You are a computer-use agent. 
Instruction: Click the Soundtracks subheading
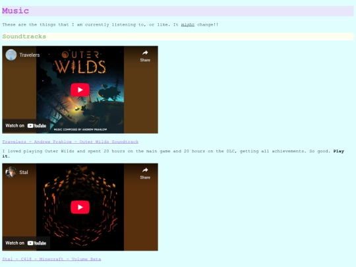coord(24,36)
